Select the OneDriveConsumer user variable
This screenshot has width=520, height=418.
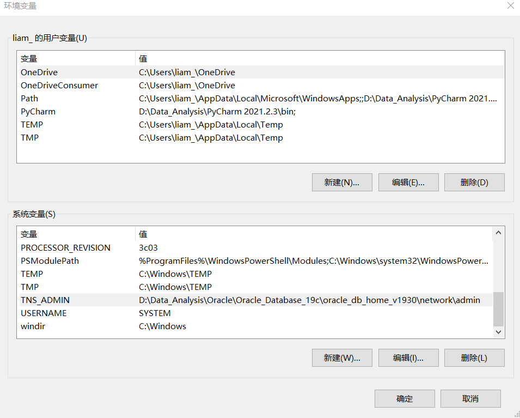tap(262, 86)
